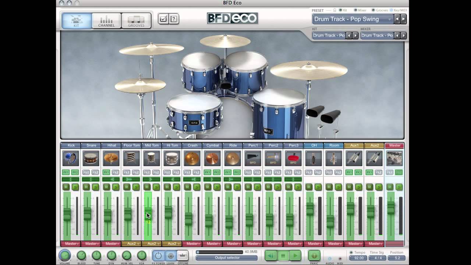
Task: Solo the Snare channel
Action: [95, 187]
